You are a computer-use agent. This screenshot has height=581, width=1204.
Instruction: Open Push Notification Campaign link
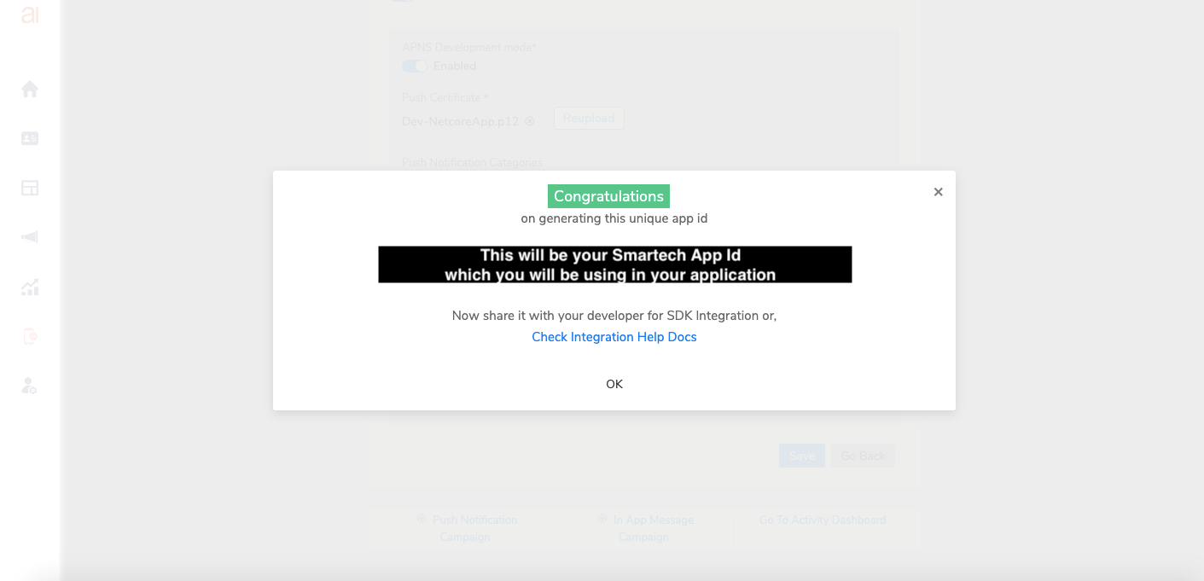point(467,528)
